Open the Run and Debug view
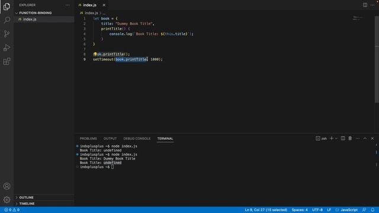This screenshot has height=213, width=379. point(7,47)
